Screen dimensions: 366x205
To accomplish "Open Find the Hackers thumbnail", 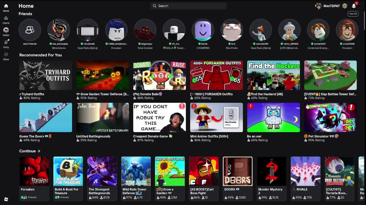I will pyautogui.click(x=273, y=75).
